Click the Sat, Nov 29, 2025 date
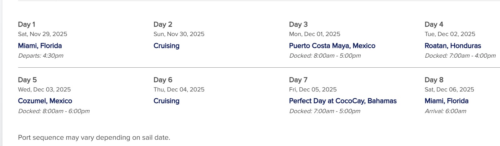500x146 pixels. (43, 34)
